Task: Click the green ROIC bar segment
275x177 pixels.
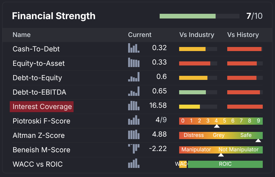Action: 225,164
